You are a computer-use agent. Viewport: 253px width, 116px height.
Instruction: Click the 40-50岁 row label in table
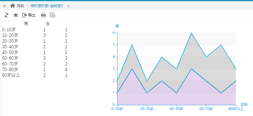point(10,52)
